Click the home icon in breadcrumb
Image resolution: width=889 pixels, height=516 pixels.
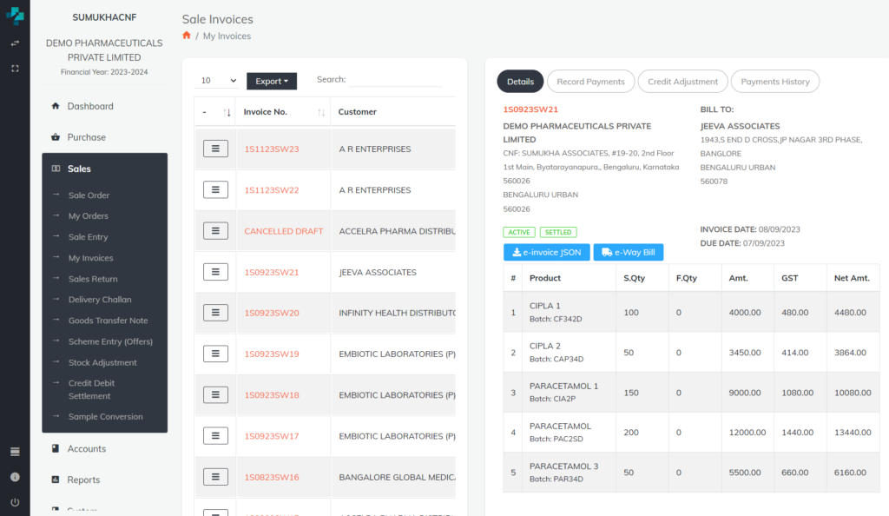tap(187, 36)
